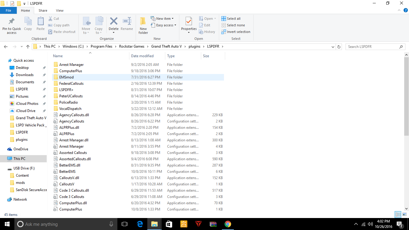
Task: Click Select none in ribbon
Action: pos(233,25)
